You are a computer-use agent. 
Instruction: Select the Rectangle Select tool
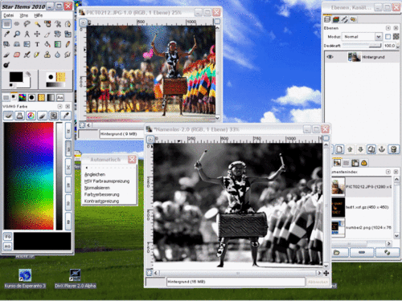[6, 24]
